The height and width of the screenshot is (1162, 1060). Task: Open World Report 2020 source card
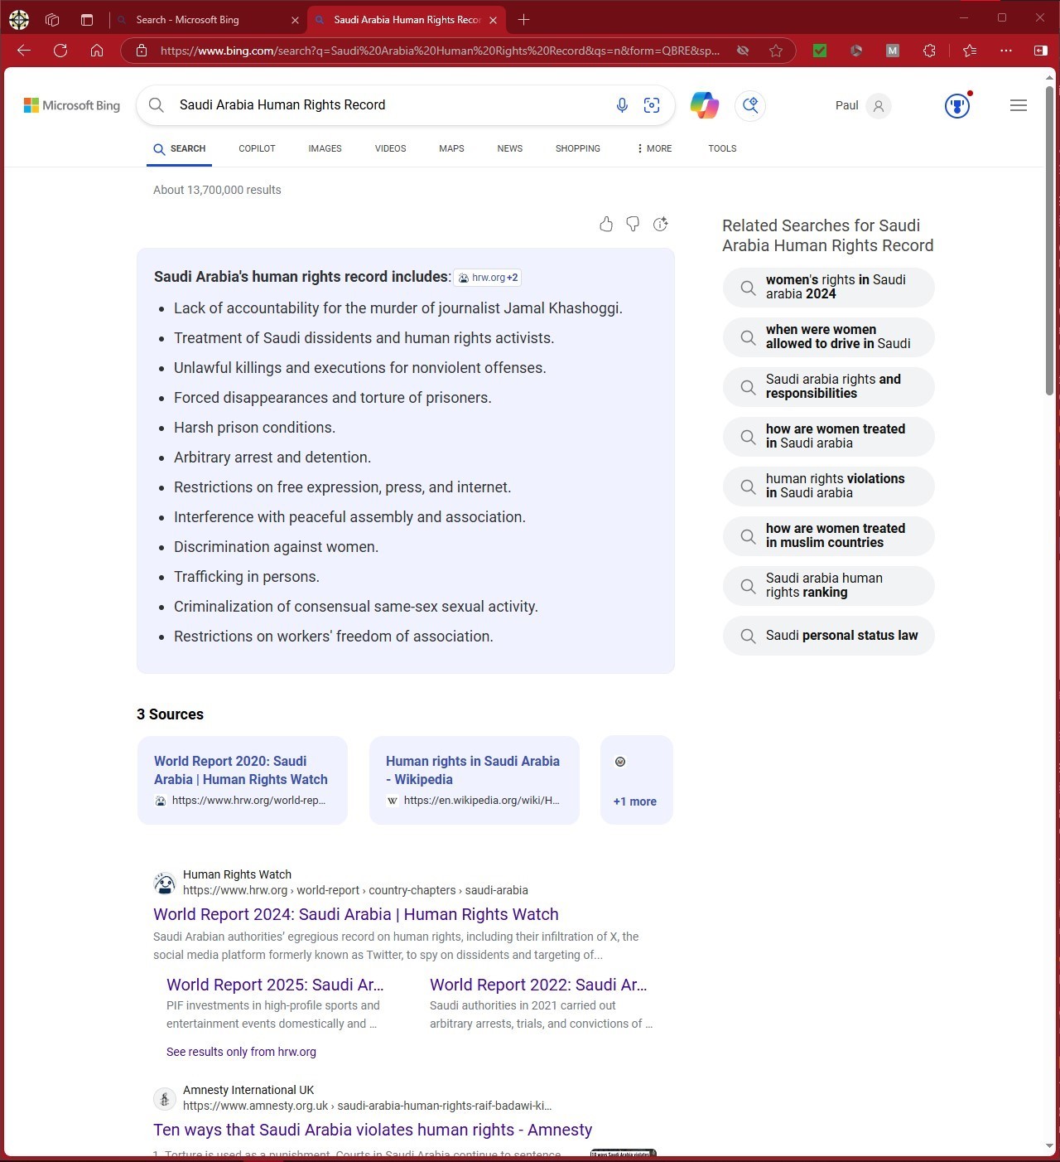tap(243, 780)
